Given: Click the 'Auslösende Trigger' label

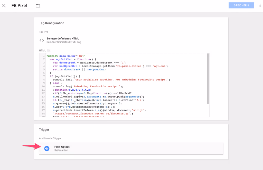Looking at the screenshot, I should point(50,139).
